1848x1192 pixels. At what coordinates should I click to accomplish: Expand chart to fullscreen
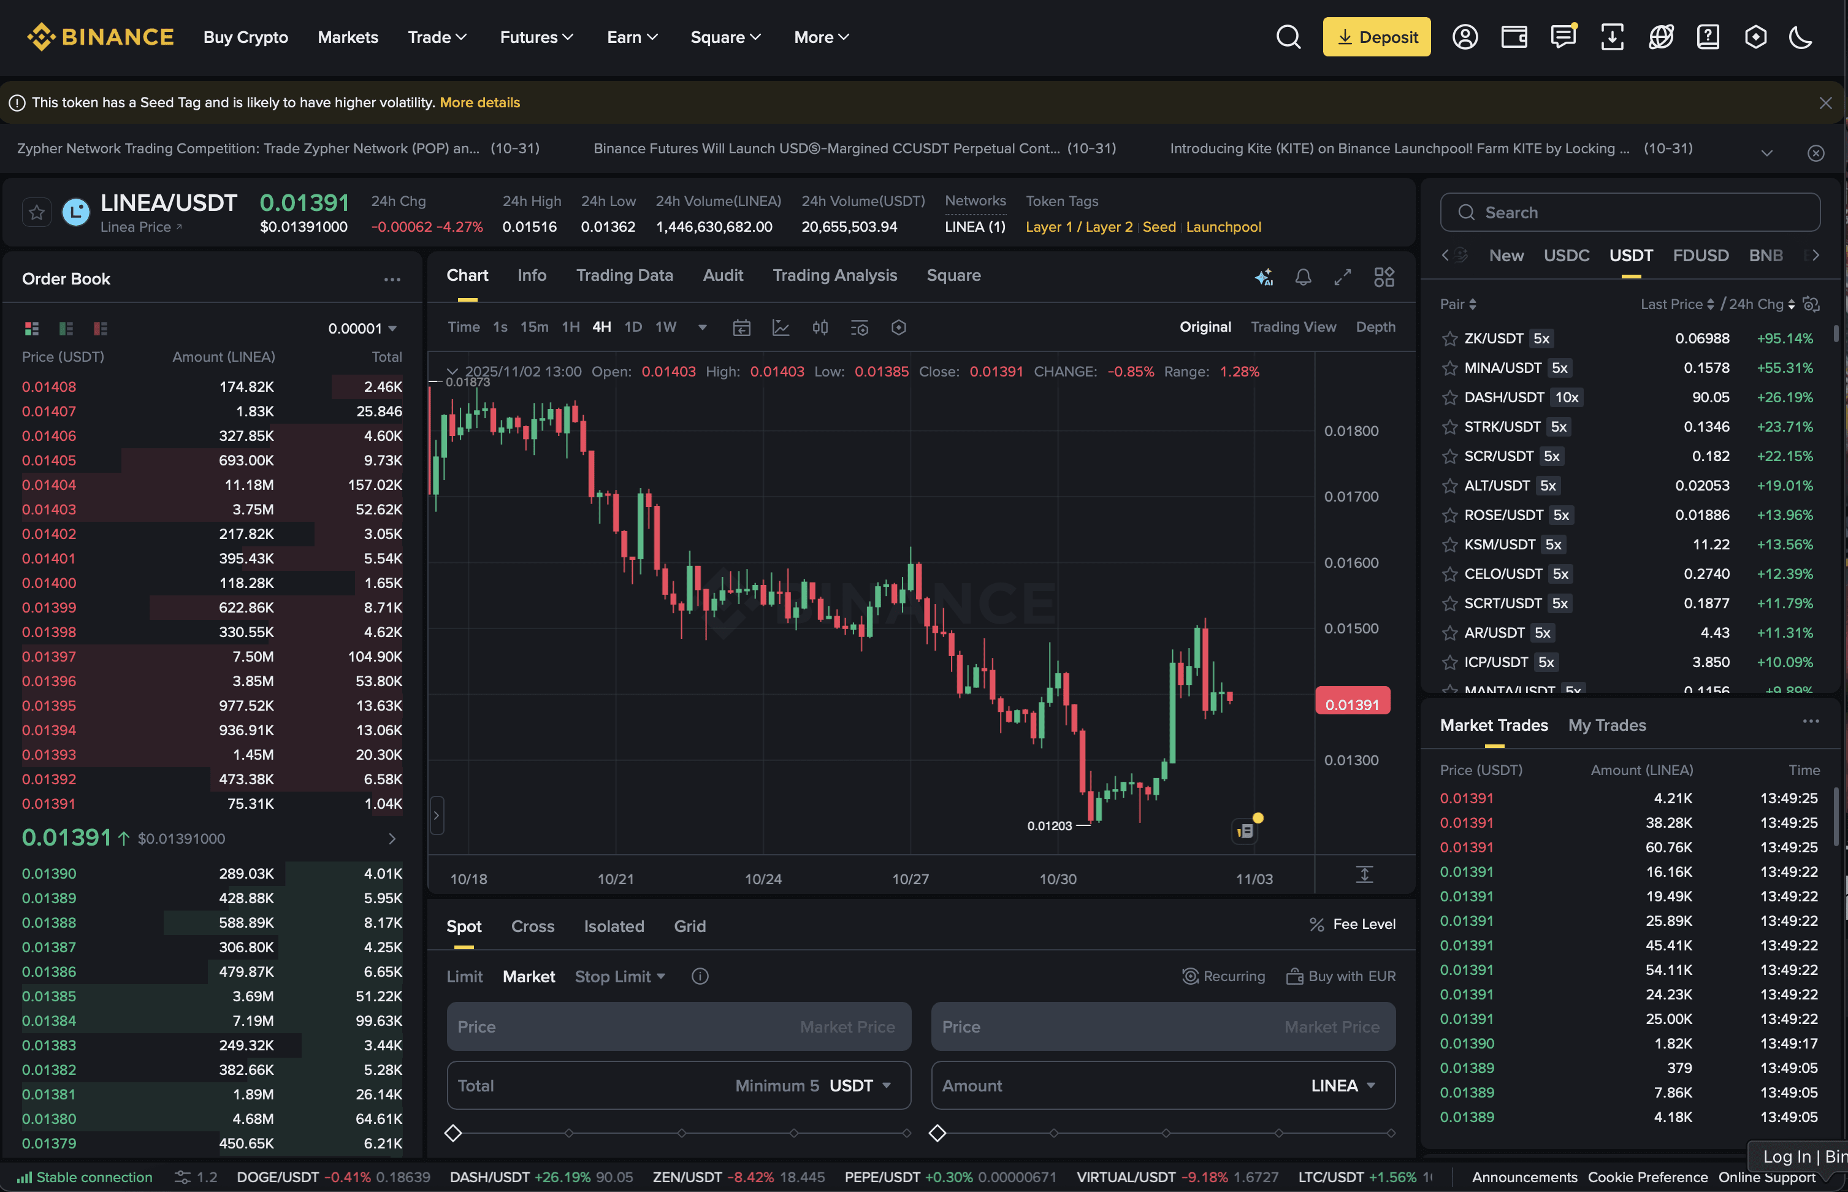coord(1343,277)
